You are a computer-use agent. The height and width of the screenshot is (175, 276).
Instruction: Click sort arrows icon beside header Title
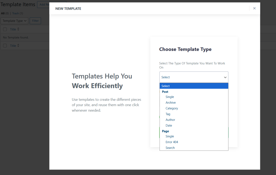pyautogui.click(x=18, y=29)
